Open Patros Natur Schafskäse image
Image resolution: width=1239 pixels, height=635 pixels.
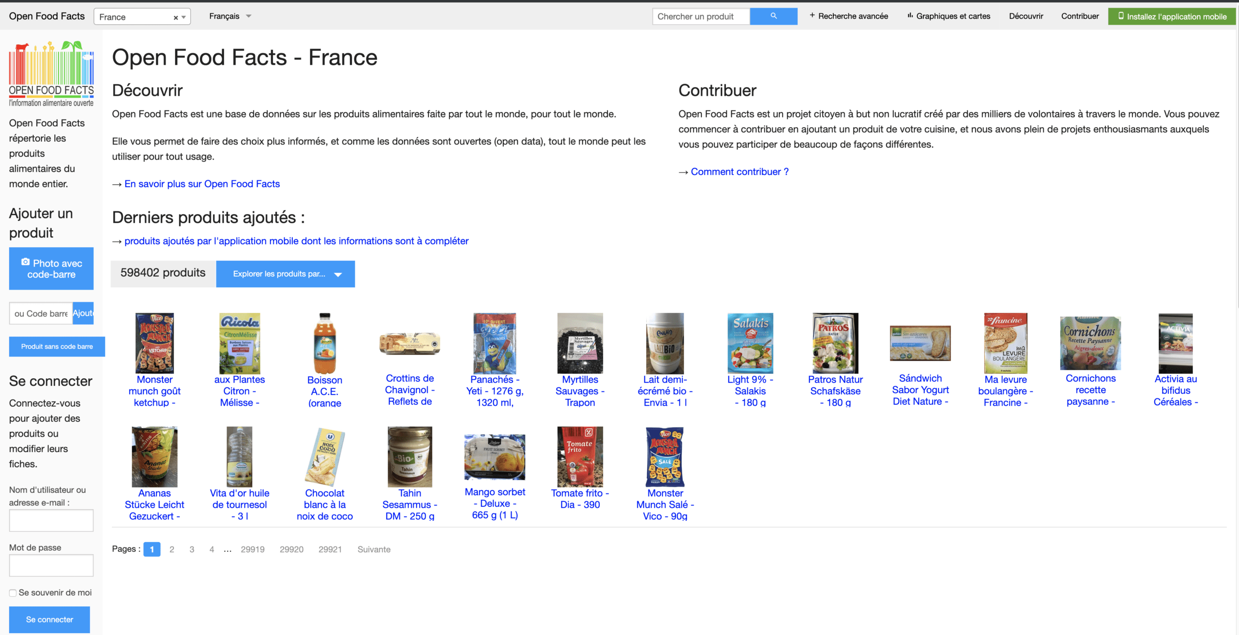(x=835, y=343)
